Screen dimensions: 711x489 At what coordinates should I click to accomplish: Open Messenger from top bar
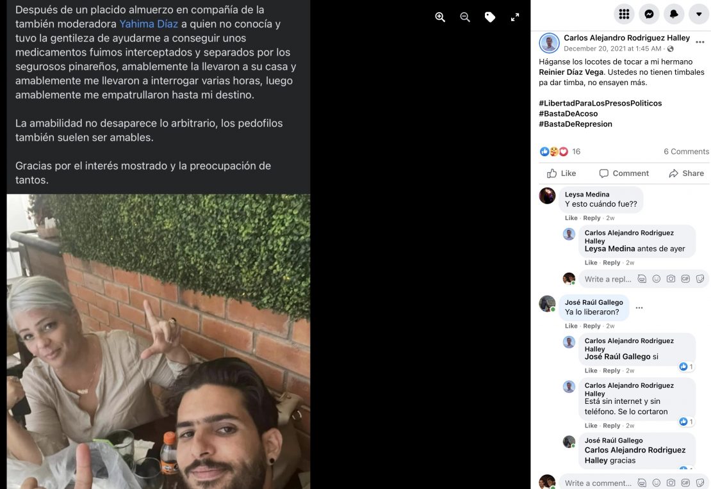coord(649,14)
